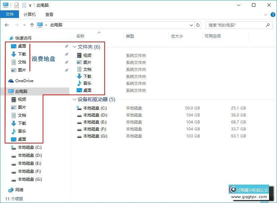Switch to the 查看 ribbon tab

(49, 14)
